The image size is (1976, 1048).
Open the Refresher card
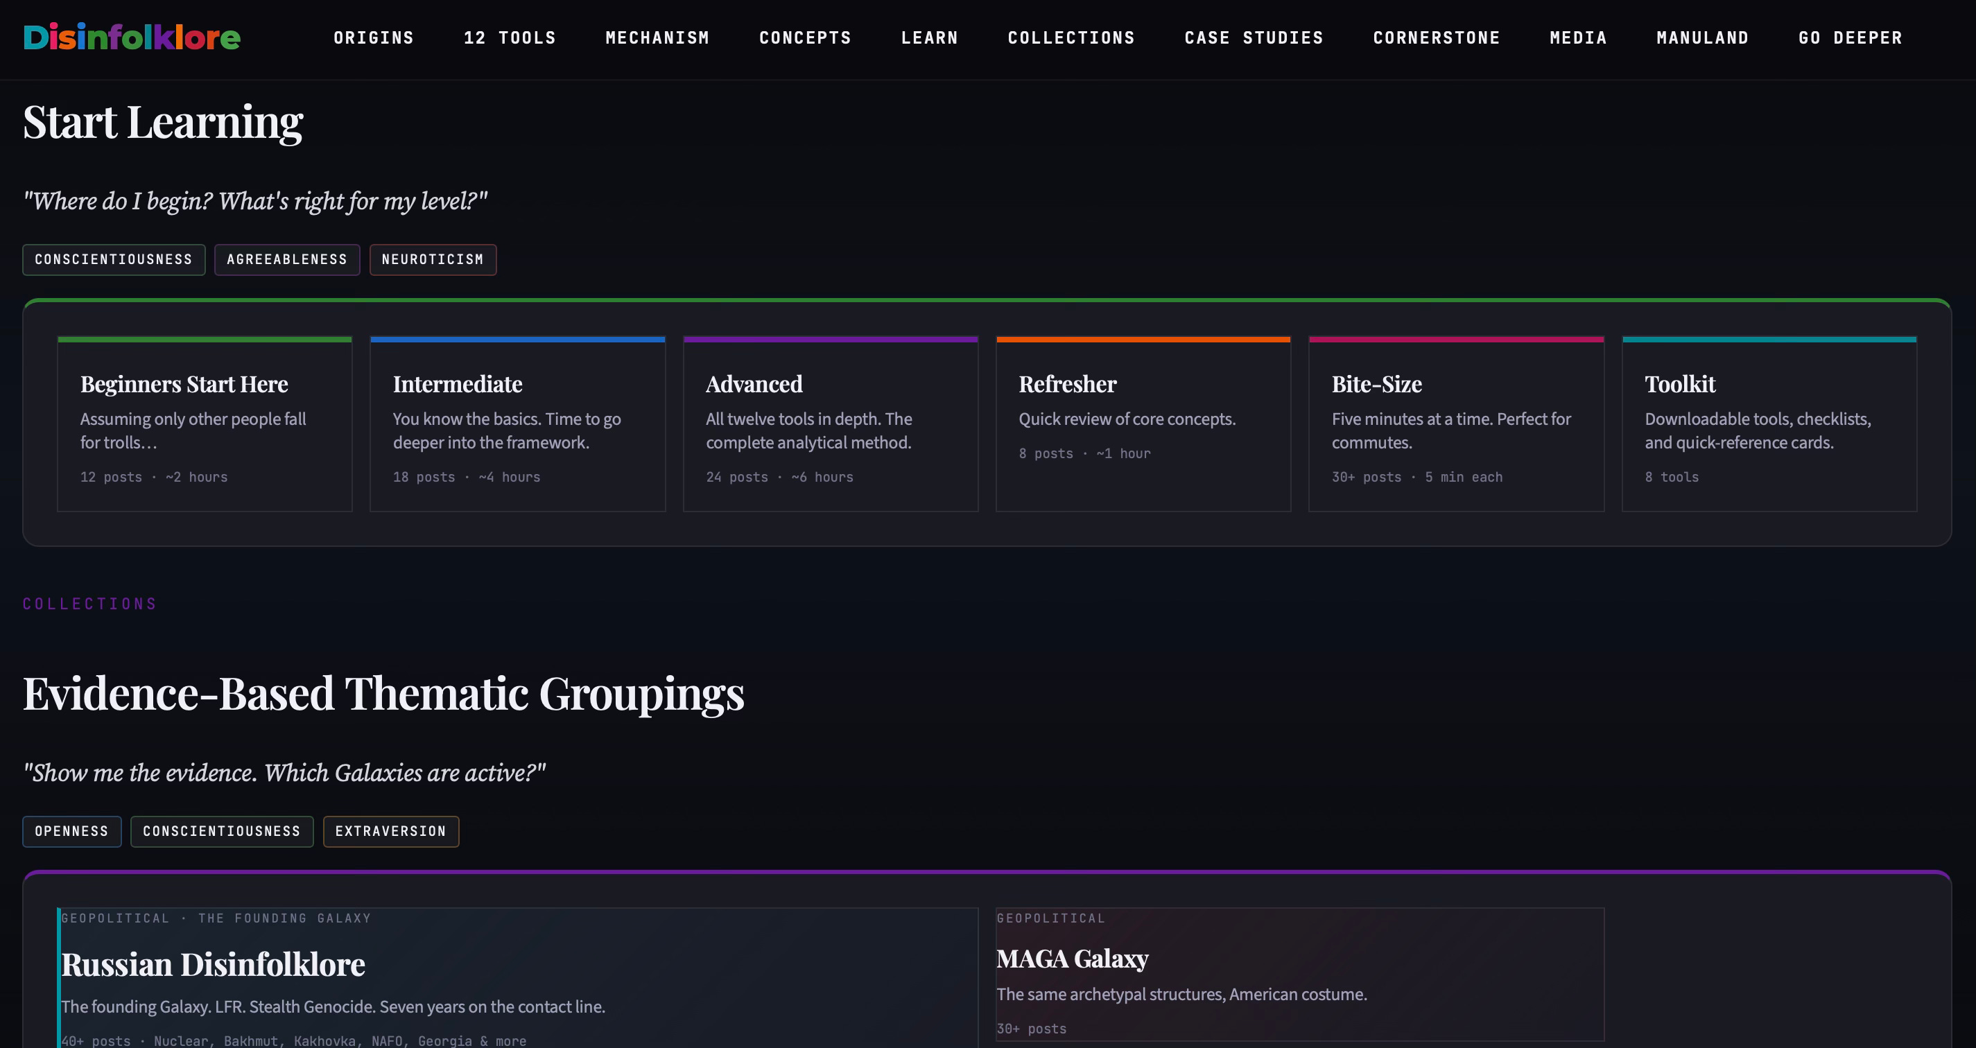pyautogui.click(x=1143, y=424)
